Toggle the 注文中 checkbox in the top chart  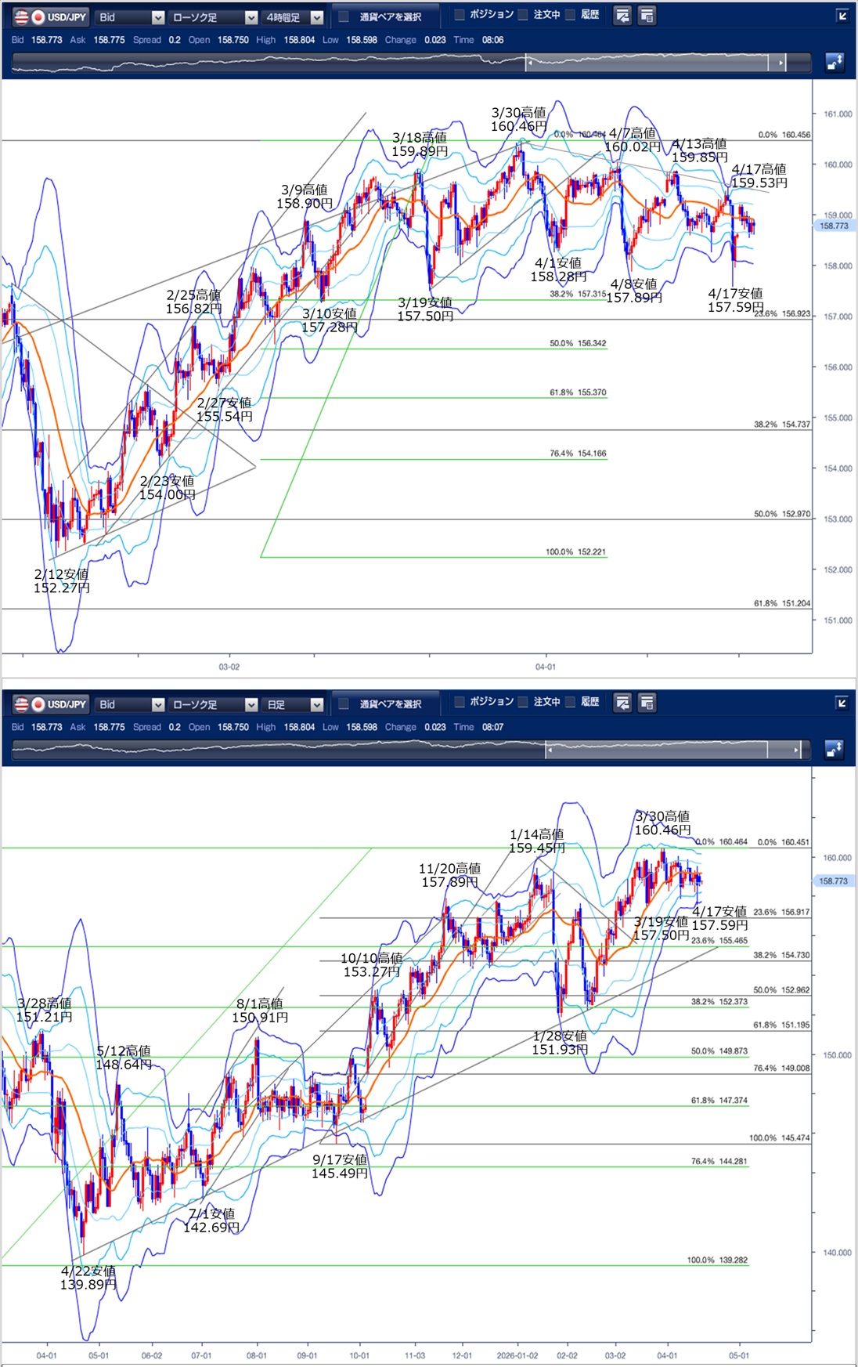point(523,15)
